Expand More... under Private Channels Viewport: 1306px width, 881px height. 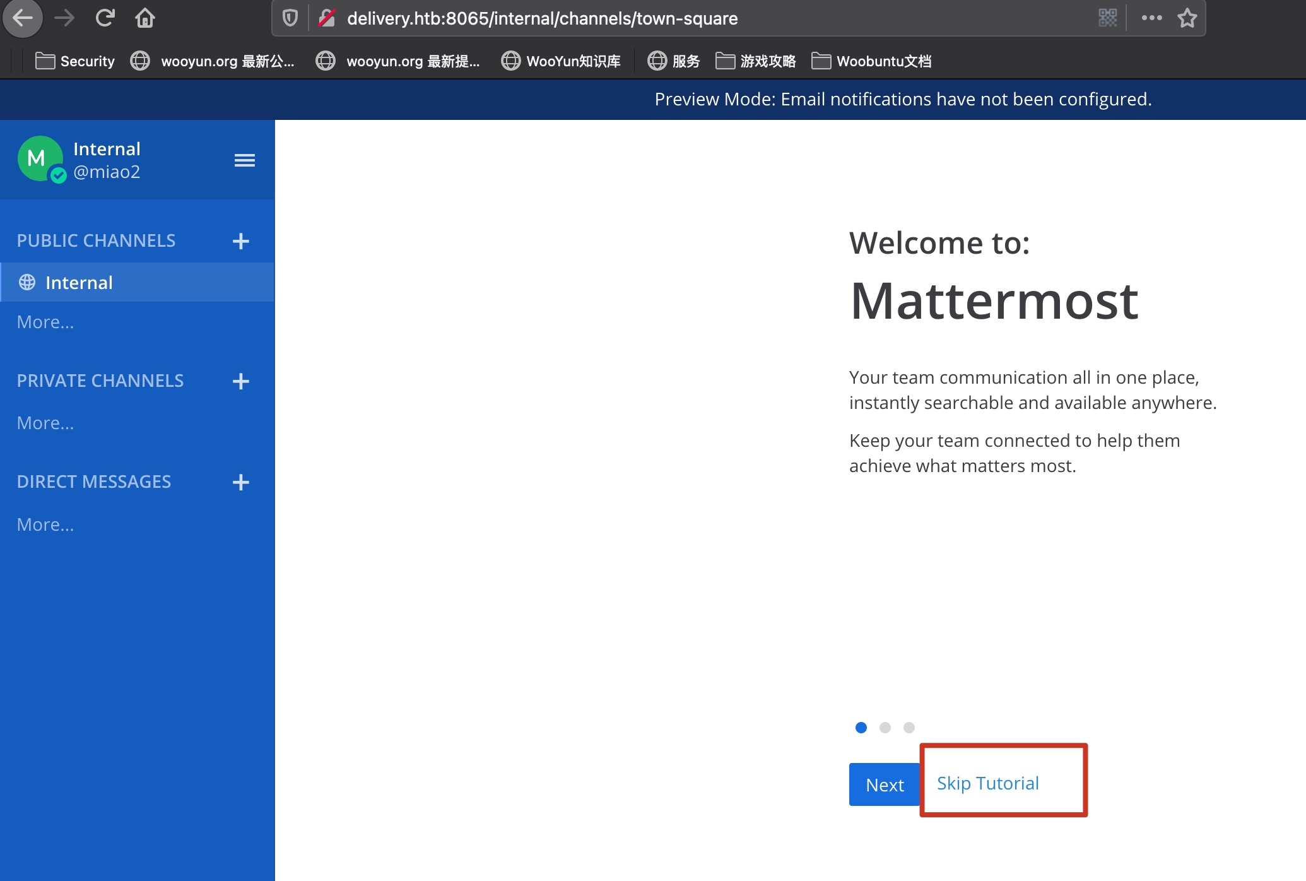[x=45, y=423]
